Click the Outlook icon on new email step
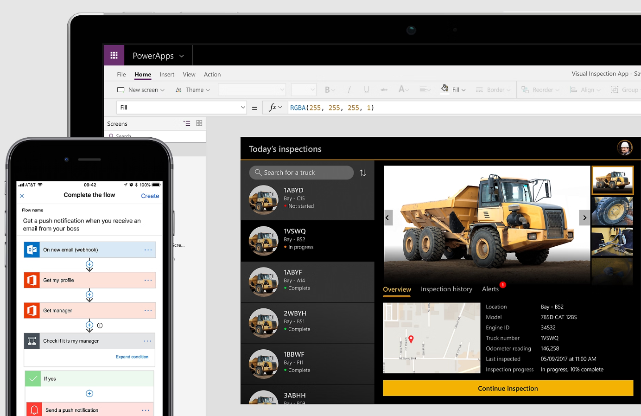Viewport: 641px width, 416px height. (32, 250)
